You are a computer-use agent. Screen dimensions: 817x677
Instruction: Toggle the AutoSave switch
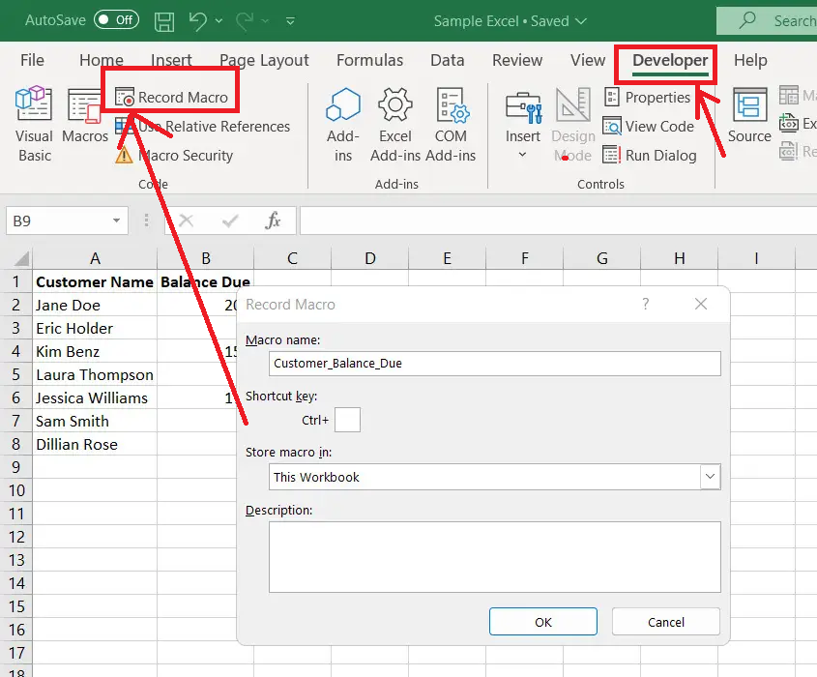(x=116, y=20)
